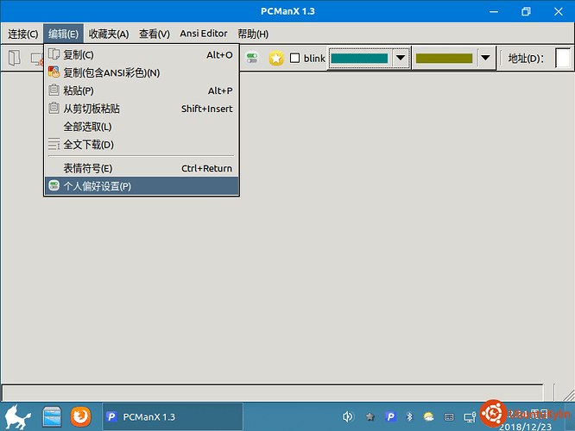Click the 2018/12/23 date on taskbar
The image size is (575, 431).
point(525,427)
